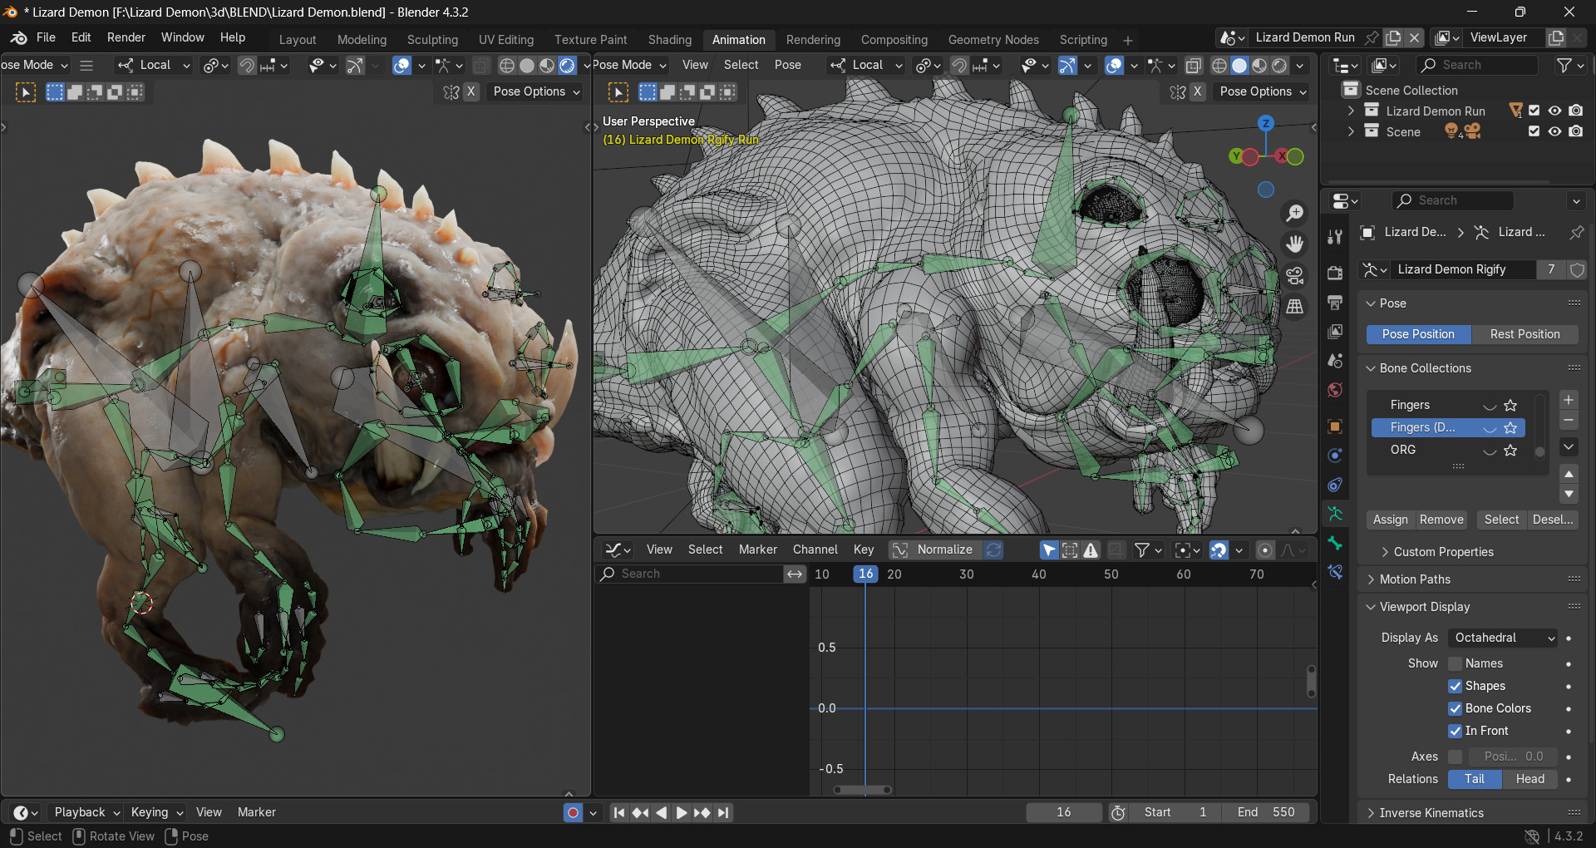This screenshot has width=1596, height=848.
Task: Open Pose Options in the left viewport
Action: click(x=536, y=91)
